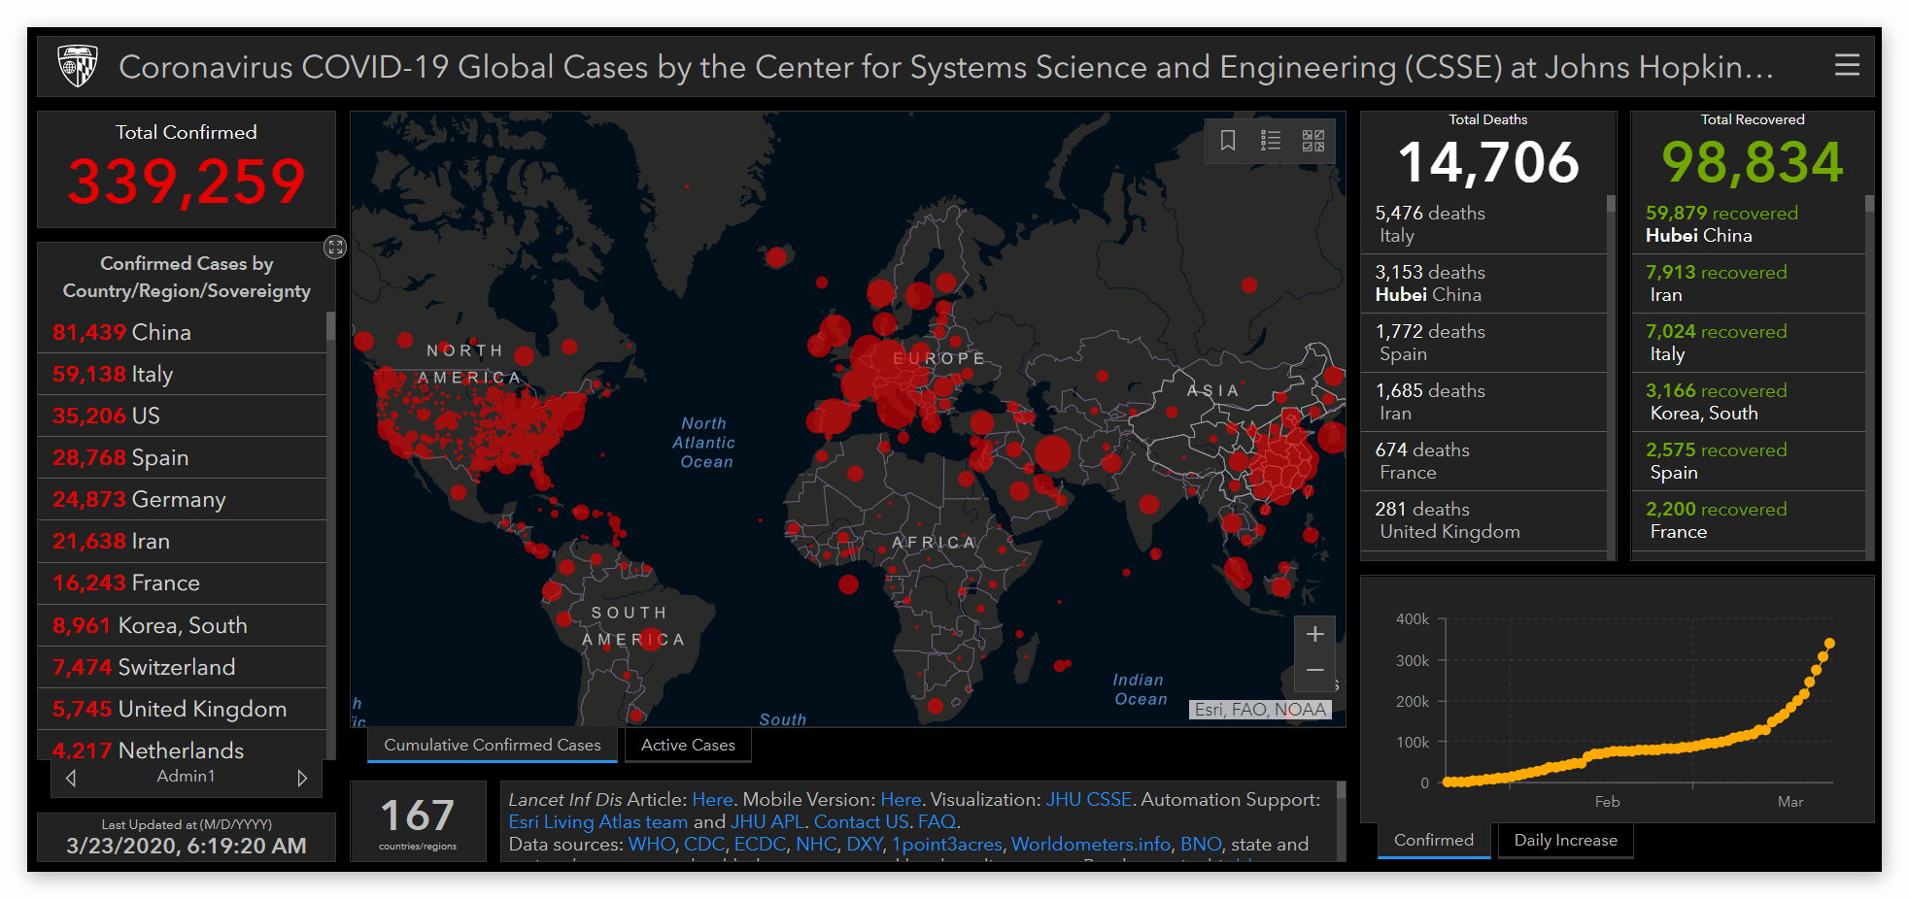Click the 7,913 recovered Iran entry
Screen dimensions: 1909x899
click(x=1749, y=283)
